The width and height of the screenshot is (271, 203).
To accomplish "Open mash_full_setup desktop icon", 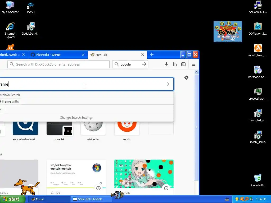I will 258,115.
